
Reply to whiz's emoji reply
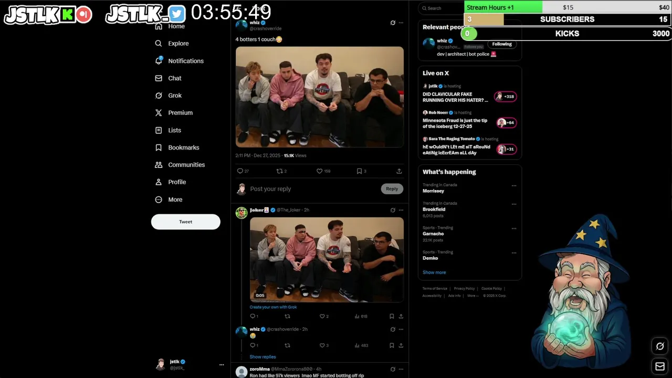pos(253,345)
